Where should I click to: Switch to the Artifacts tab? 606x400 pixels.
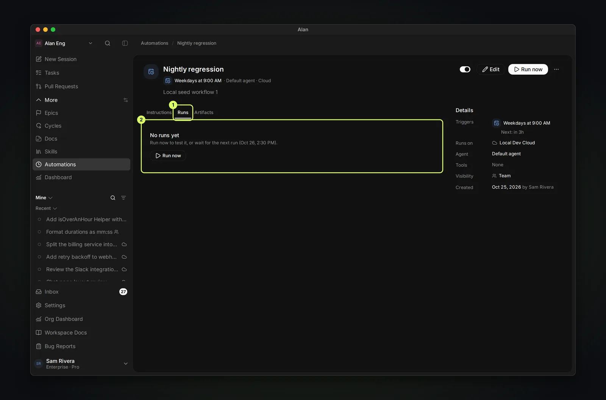click(x=204, y=112)
